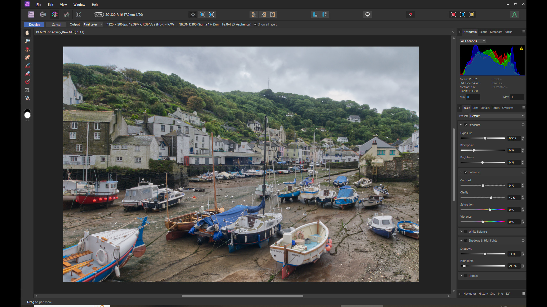Switch to the Liquify persona icon
This screenshot has height=307, width=547.
43,14
